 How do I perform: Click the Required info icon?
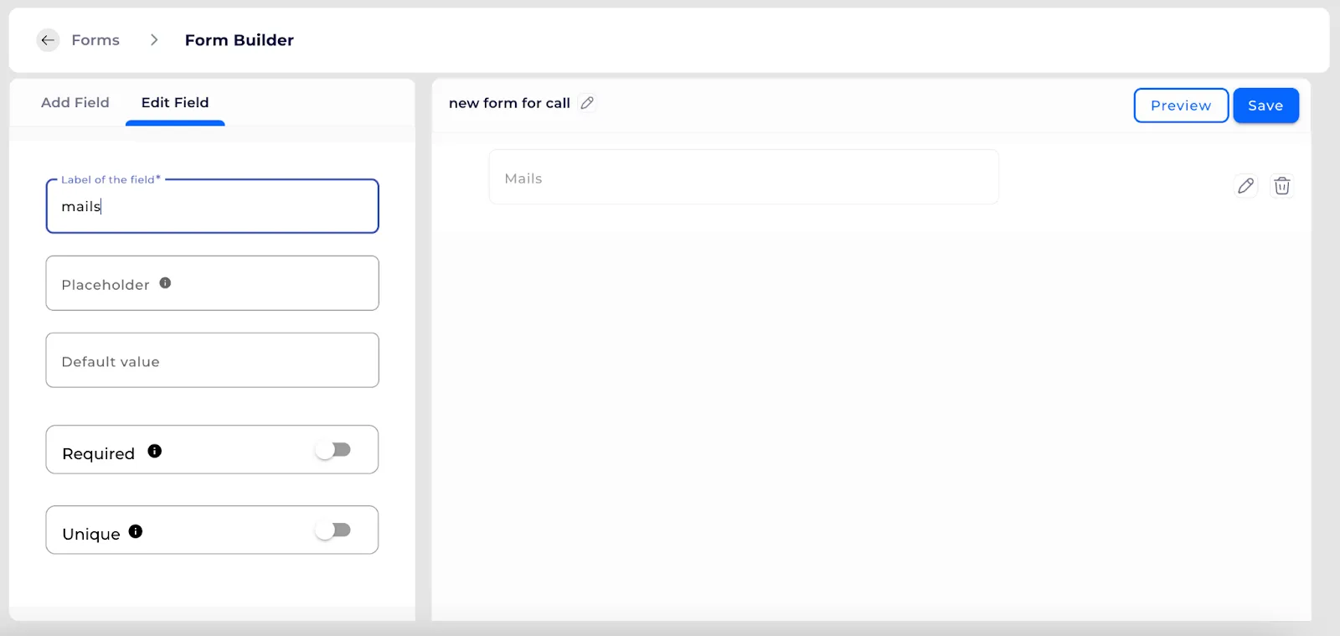click(x=155, y=451)
